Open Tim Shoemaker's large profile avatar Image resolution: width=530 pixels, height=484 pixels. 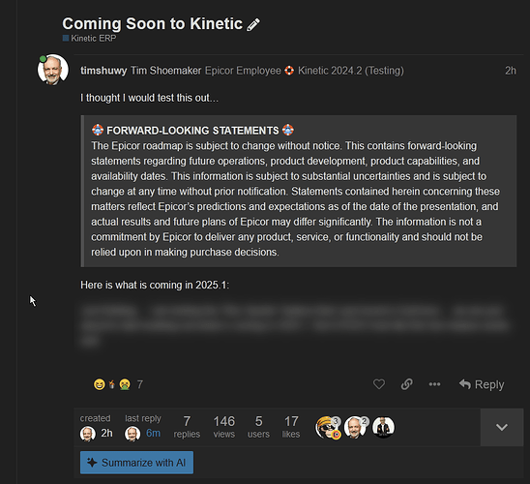pyautogui.click(x=53, y=70)
